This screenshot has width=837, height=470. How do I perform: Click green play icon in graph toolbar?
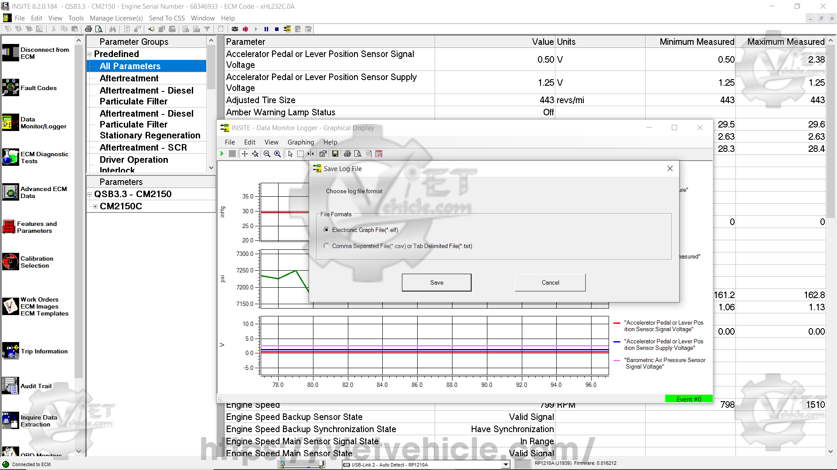pos(222,154)
